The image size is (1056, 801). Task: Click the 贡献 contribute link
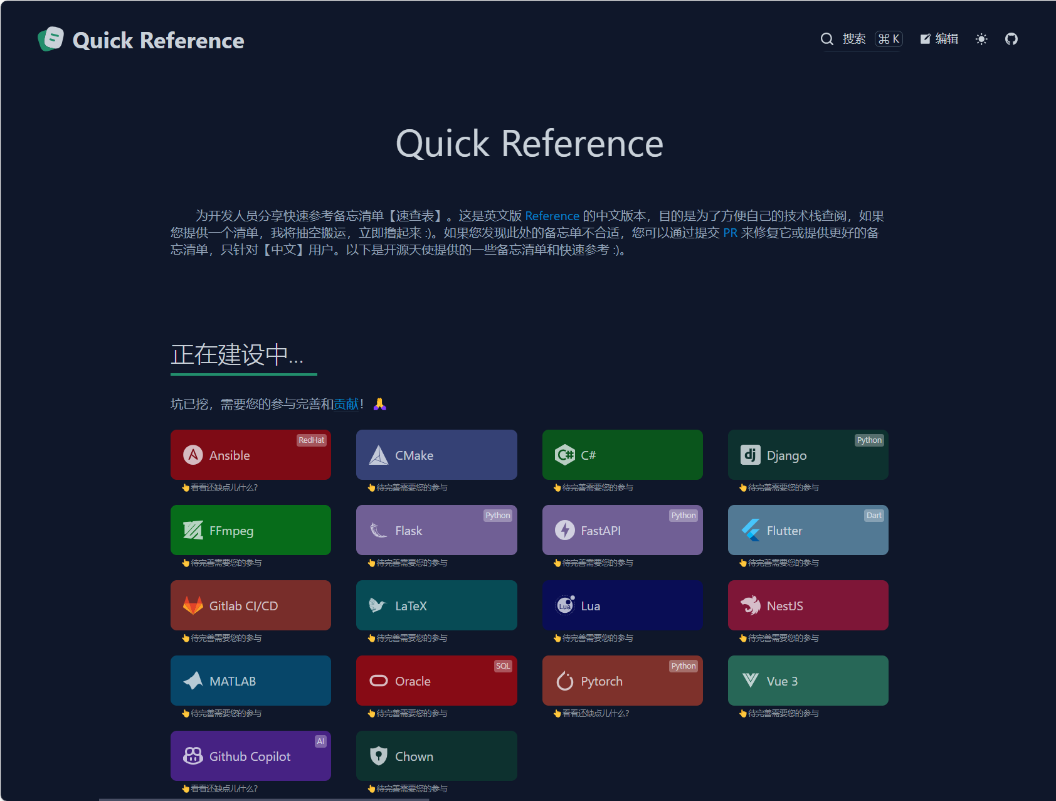click(346, 404)
